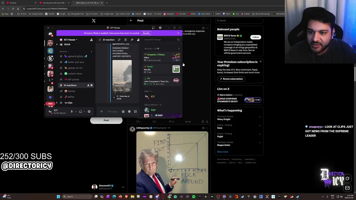Open Discord inbox icon in title bar
Image resolution: width=356 pixels, height=200 pixels.
coord(153,28)
